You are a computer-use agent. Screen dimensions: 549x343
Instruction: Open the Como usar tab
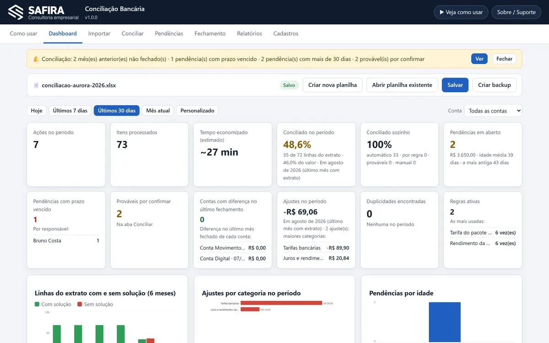click(24, 33)
